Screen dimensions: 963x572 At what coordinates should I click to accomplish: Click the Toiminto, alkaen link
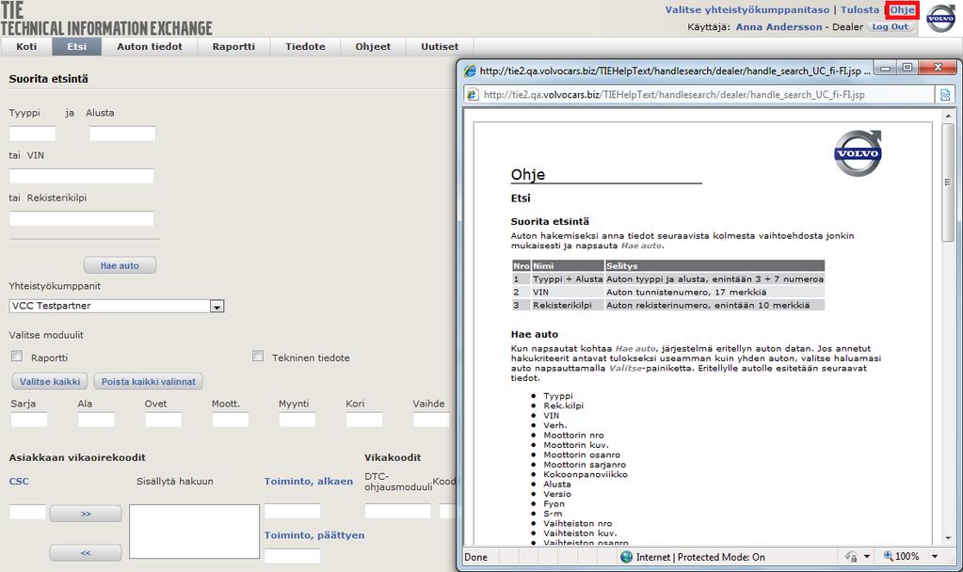pos(309,481)
